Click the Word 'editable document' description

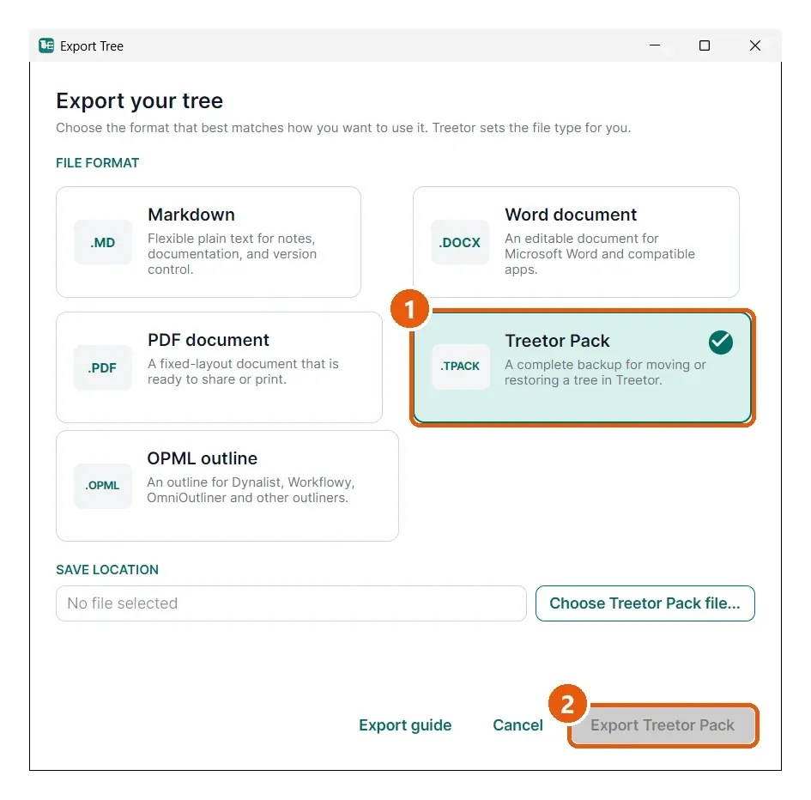[600, 254]
